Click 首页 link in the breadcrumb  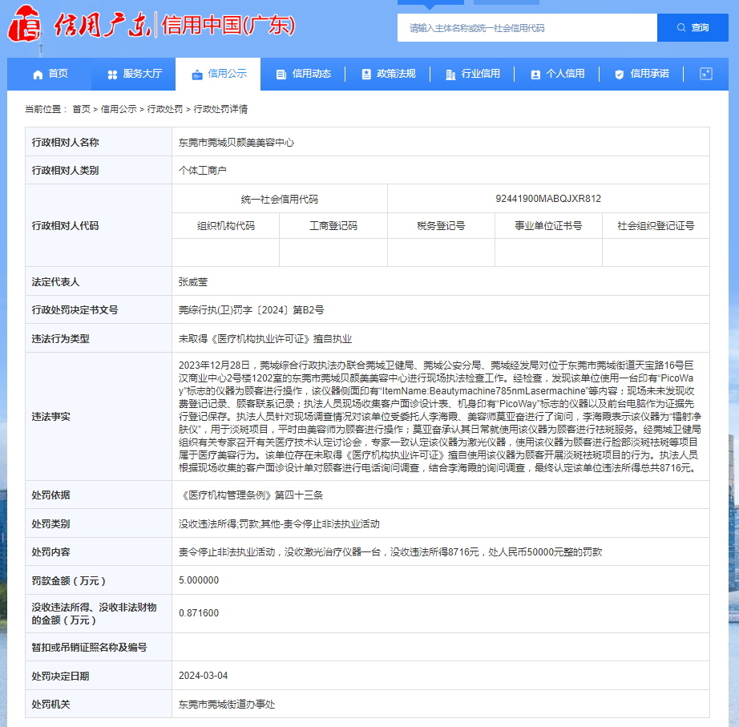point(81,109)
